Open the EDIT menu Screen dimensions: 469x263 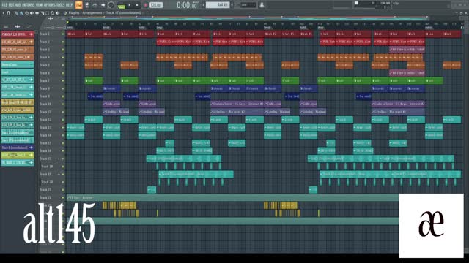pos(12,5)
